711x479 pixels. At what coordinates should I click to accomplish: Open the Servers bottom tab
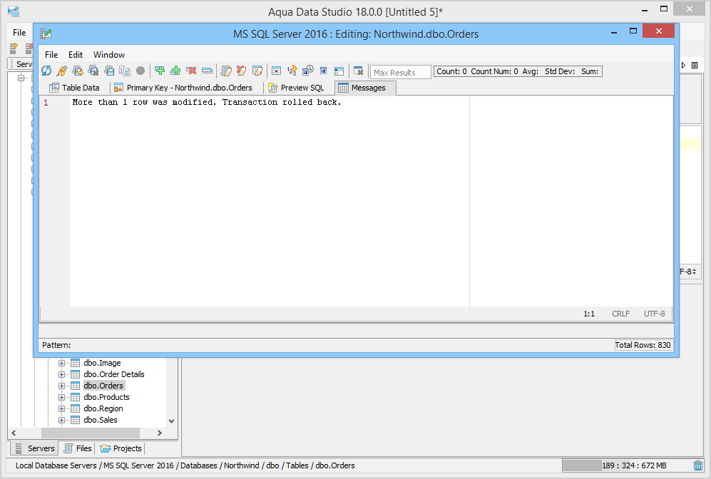(x=34, y=448)
